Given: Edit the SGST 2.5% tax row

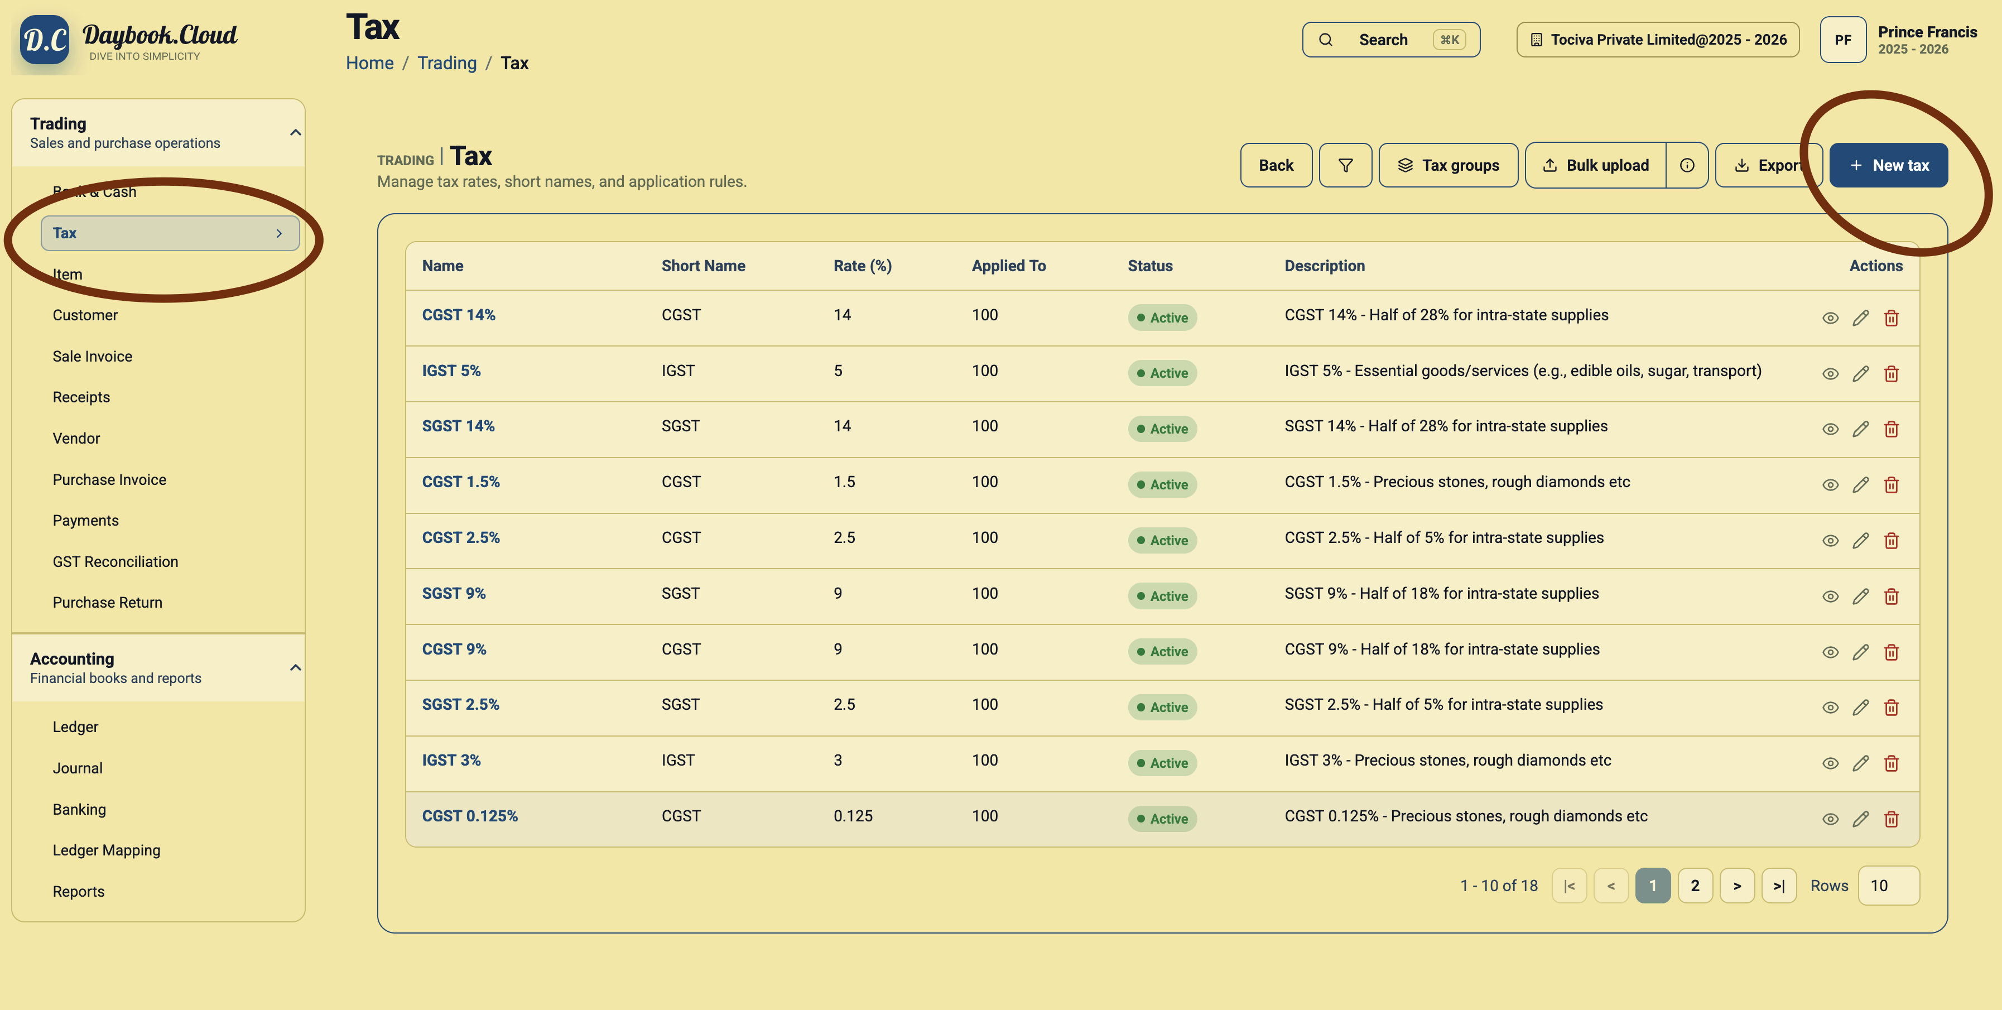Looking at the screenshot, I should point(1860,708).
